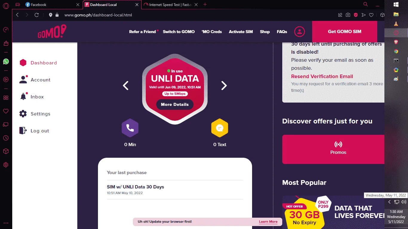Open Inbox in GOMO side menu
408x229 pixels.
pos(31,97)
